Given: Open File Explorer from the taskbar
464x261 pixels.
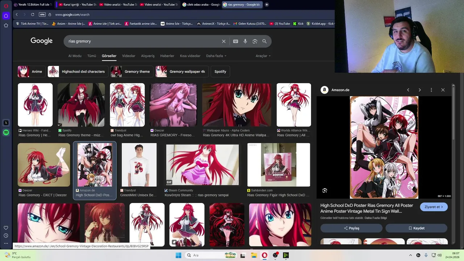Looking at the screenshot, I should tap(254, 255).
